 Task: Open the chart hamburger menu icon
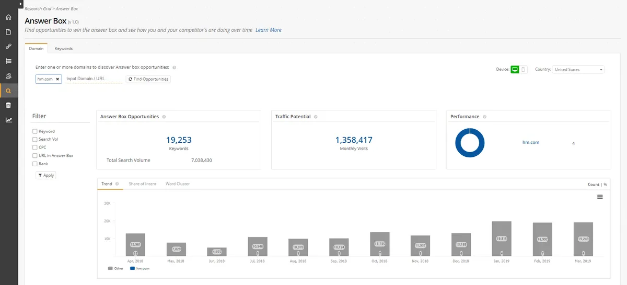[x=600, y=197]
